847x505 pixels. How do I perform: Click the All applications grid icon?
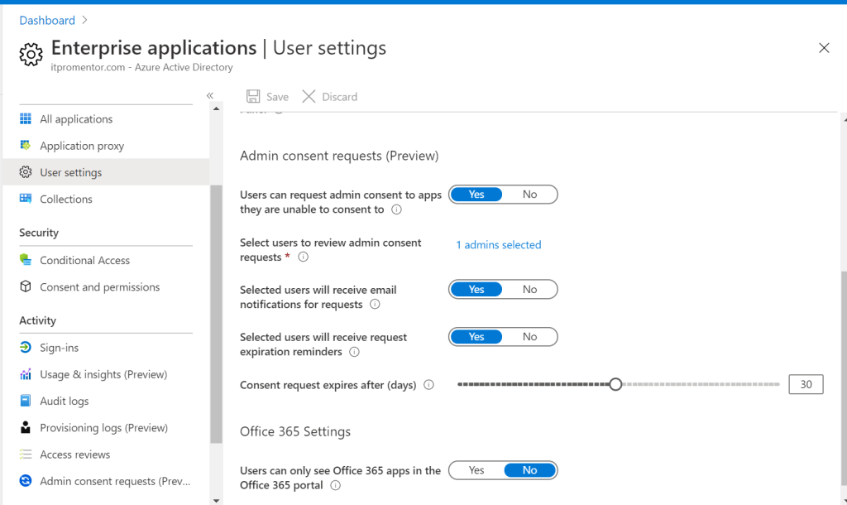point(26,119)
